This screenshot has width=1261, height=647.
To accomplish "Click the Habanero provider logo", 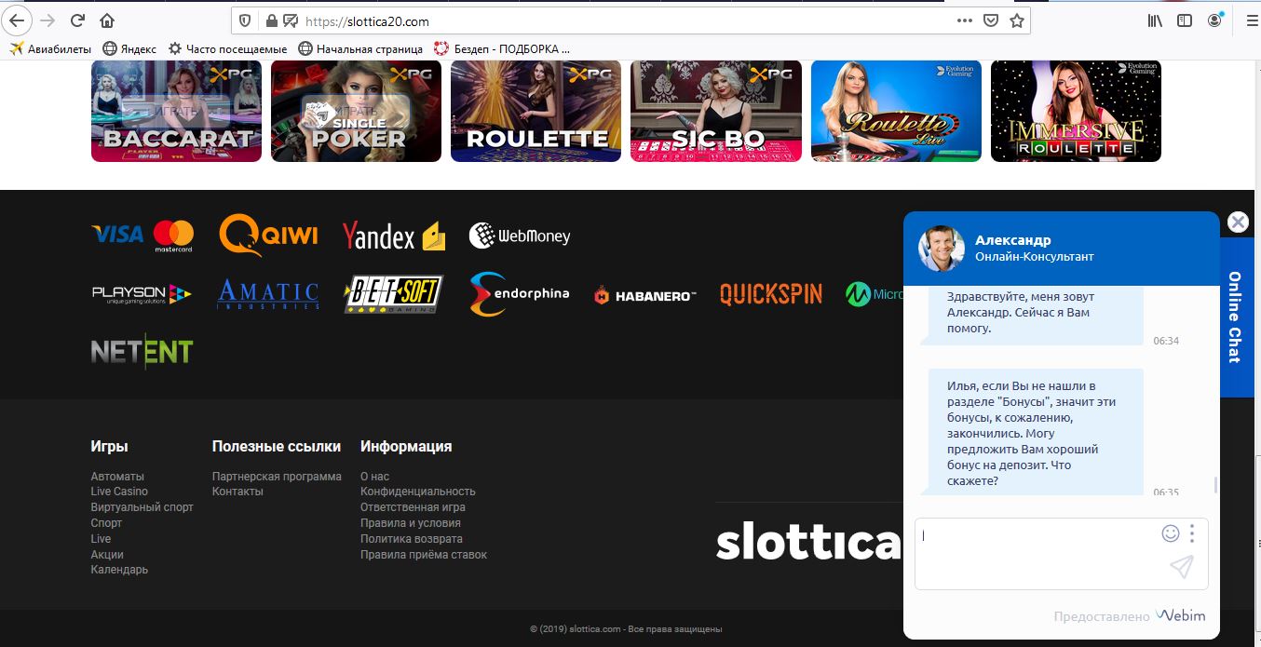I will (x=645, y=295).
